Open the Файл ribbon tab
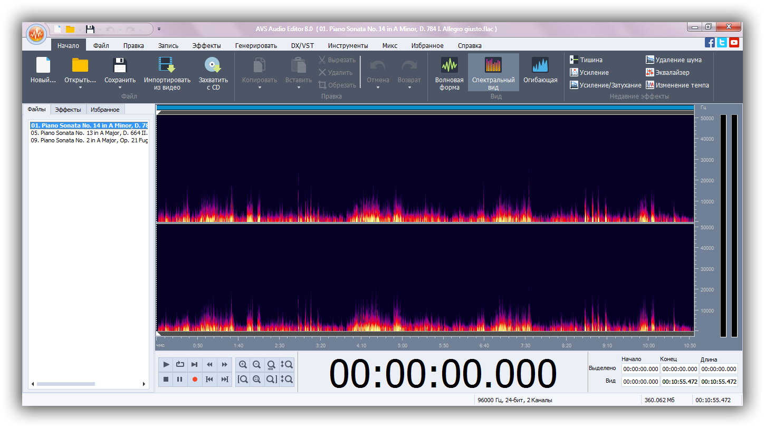Screen dimensions: 765x428 tap(101, 46)
